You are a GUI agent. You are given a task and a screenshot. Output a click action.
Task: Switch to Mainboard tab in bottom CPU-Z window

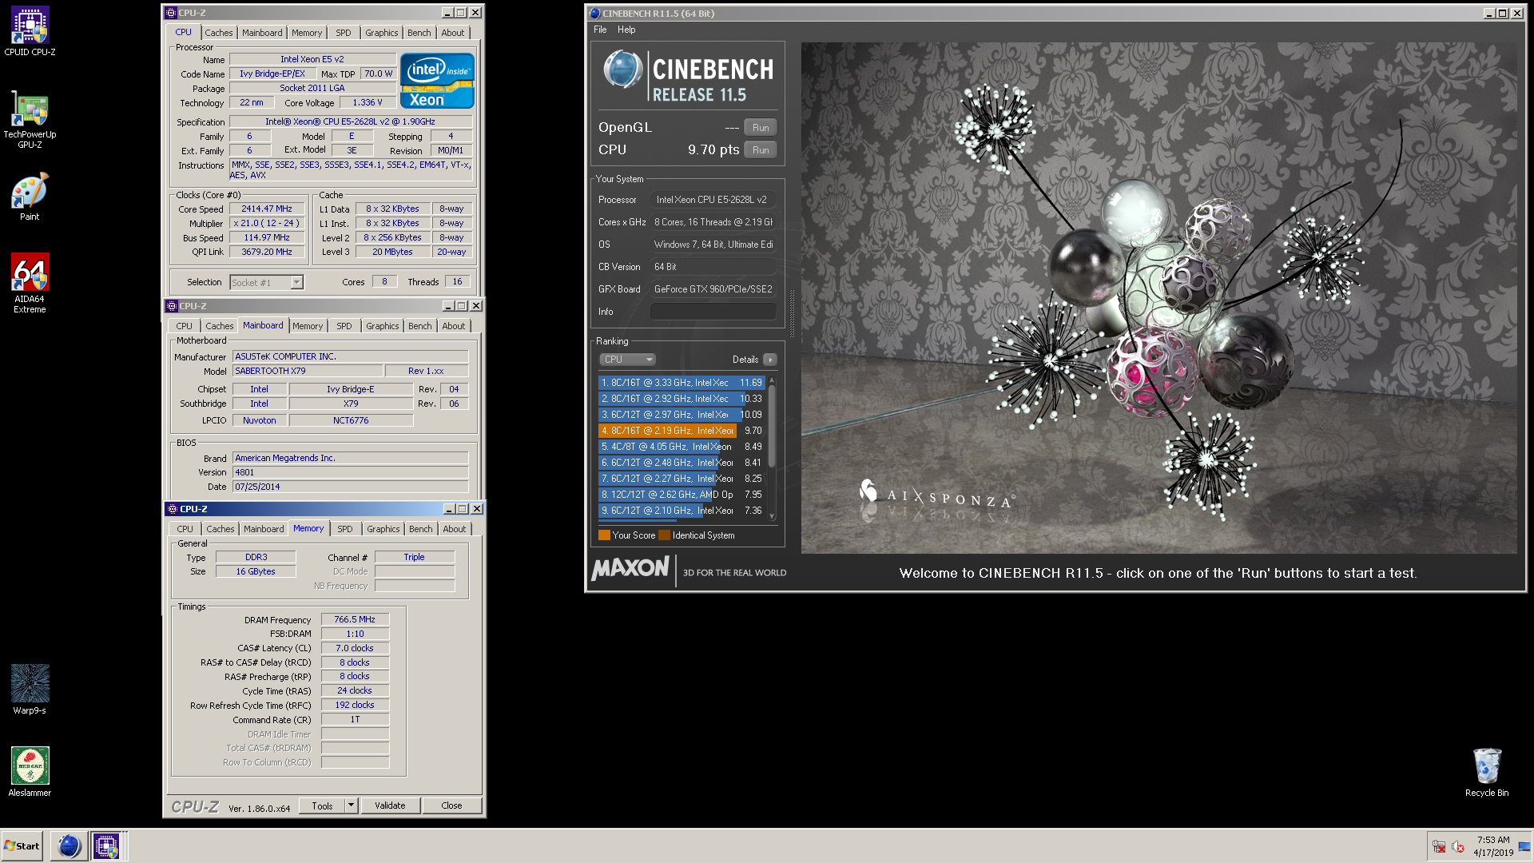coord(264,529)
